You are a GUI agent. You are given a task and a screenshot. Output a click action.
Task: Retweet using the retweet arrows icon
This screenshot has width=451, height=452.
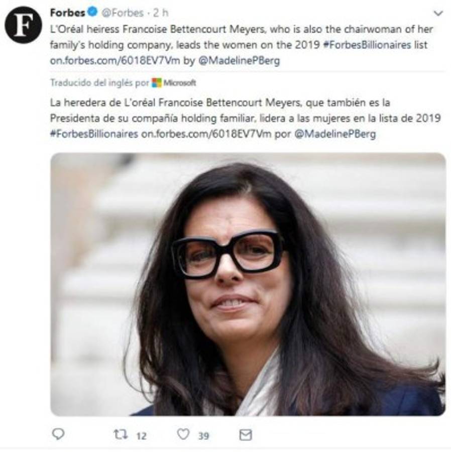click(121, 434)
